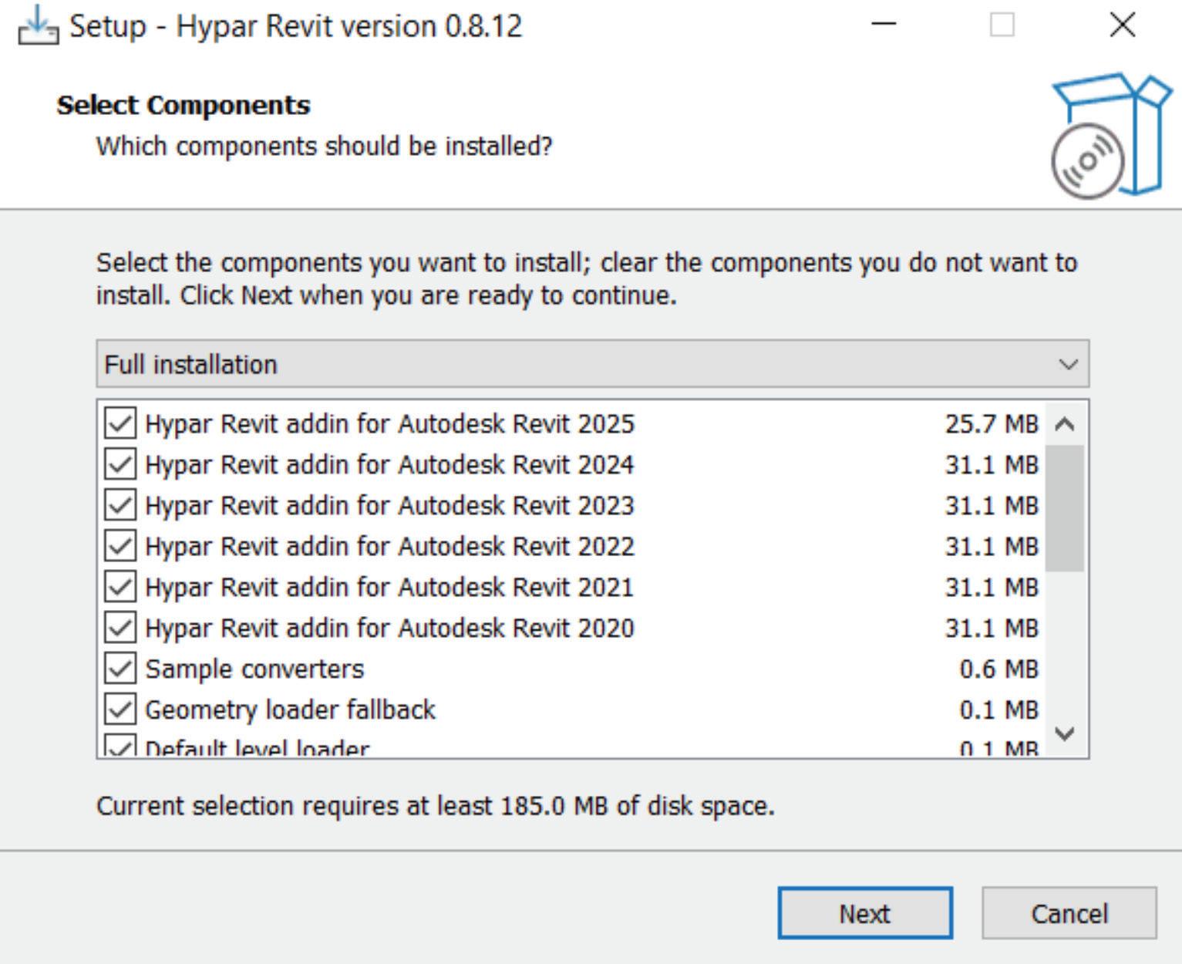This screenshot has height=964, width=1182.
Task: Select the 'Hypar Revit addin for Autodesk Revit 2023' label
Action: coord(389,506)
